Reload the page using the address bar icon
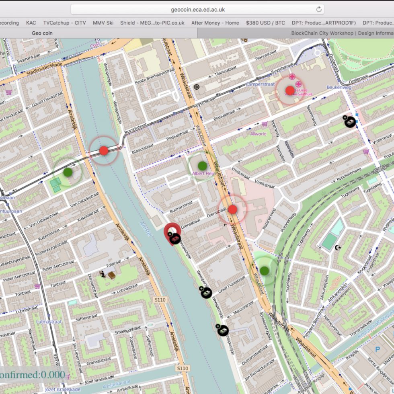The height and width of the screenshot is (394, 394). tap(319, 9)
